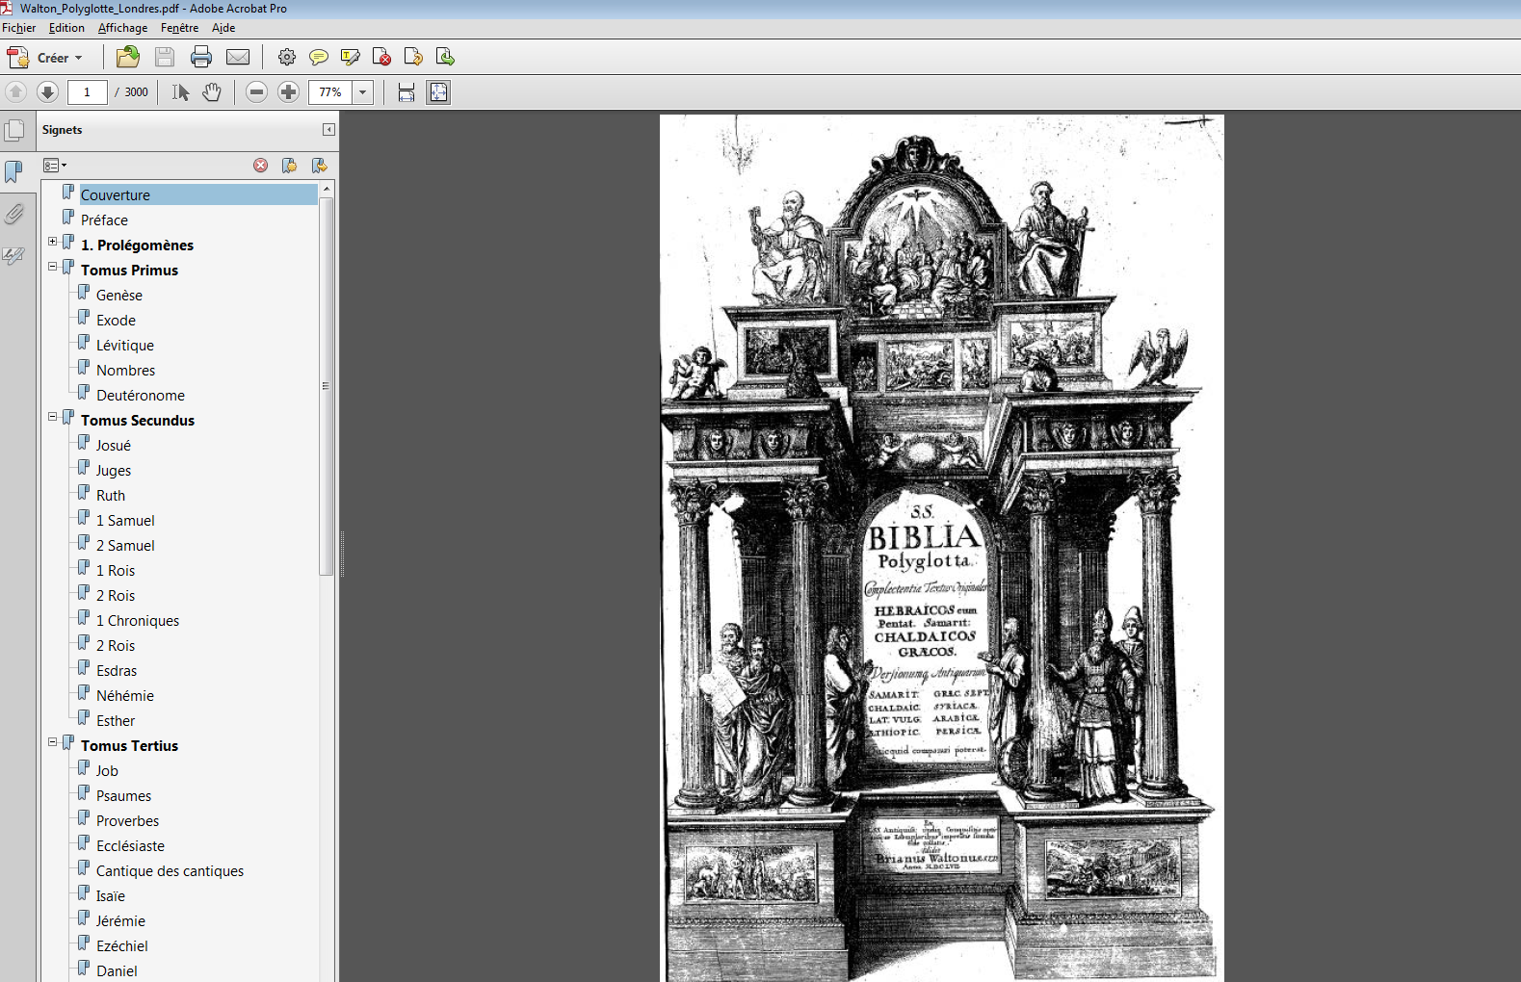Go to the Josué bookmark
The image size is (1521, 982).
tap(114, 445)
